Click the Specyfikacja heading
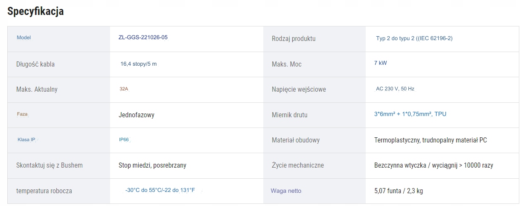530x206 pixels. (x=35, y=12)
